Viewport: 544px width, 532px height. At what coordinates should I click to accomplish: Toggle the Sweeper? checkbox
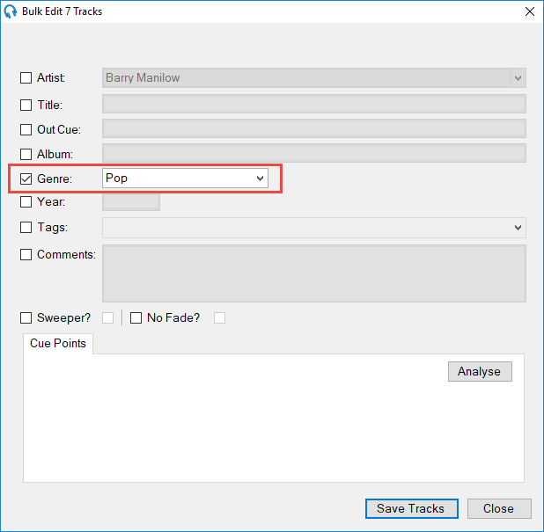click(26, 317)
